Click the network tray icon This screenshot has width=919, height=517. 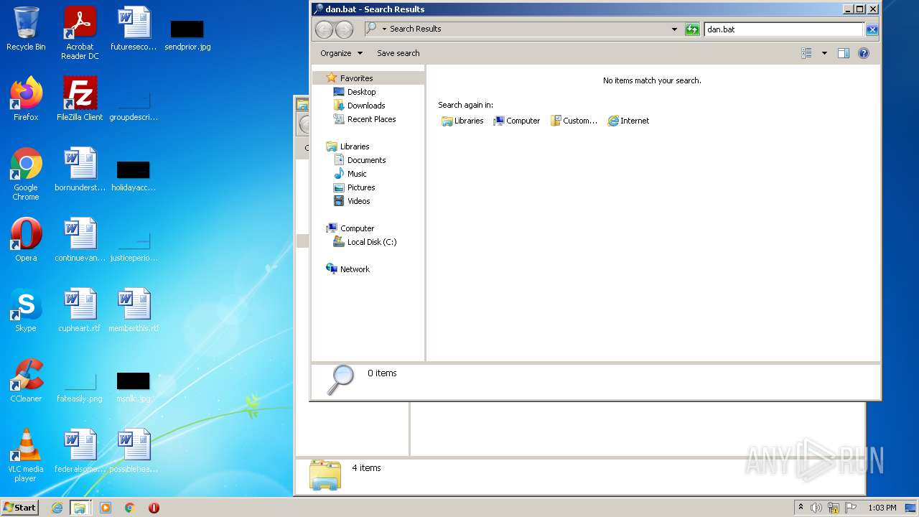[x=834, y=508]
